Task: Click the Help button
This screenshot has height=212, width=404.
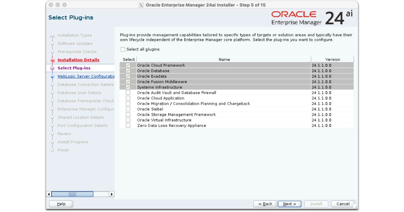Action: tap(61, 204)
